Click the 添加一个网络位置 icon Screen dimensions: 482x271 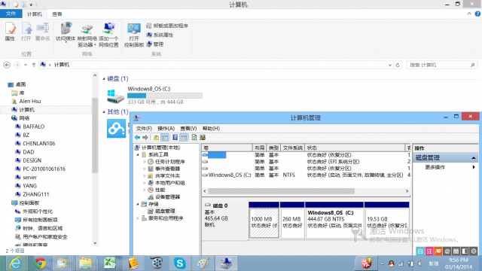click(108, 35)
